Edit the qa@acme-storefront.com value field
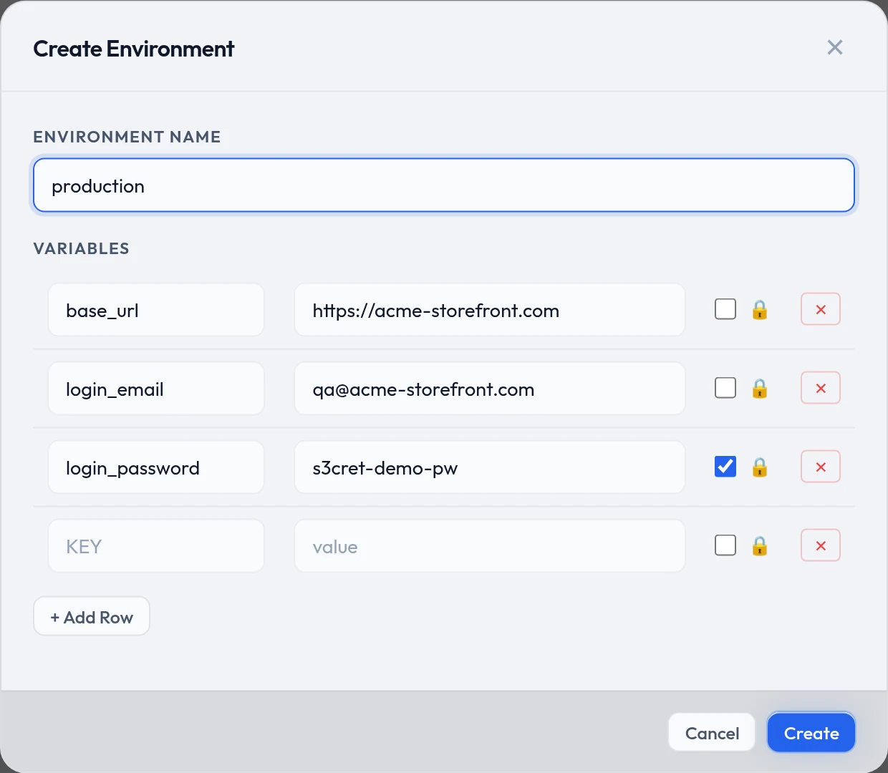 click(490, 389)
